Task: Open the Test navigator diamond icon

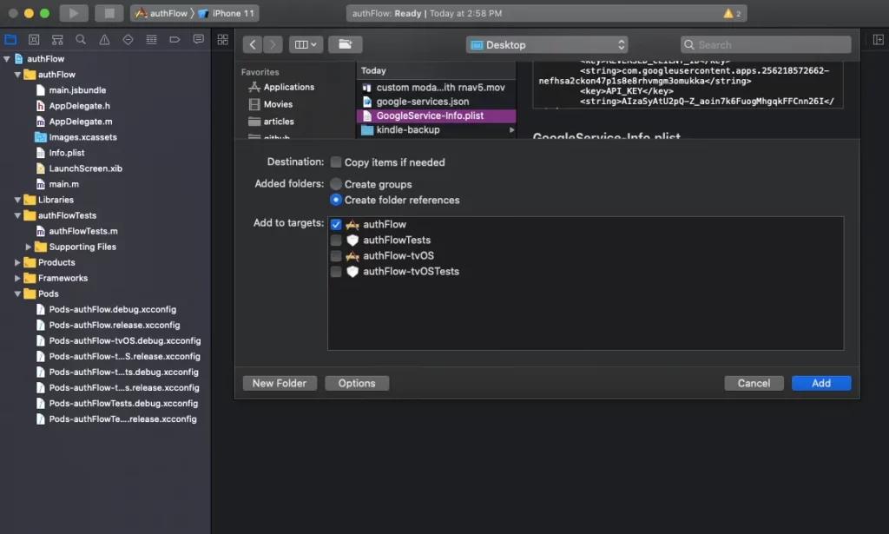Action: [128, 39]
